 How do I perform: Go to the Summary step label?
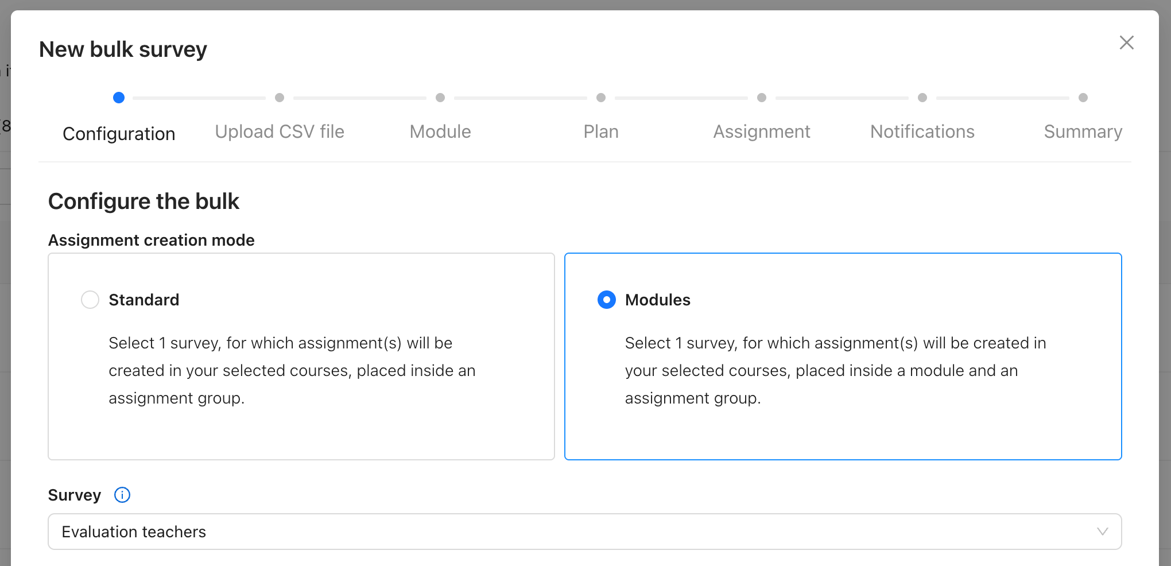1083,131
